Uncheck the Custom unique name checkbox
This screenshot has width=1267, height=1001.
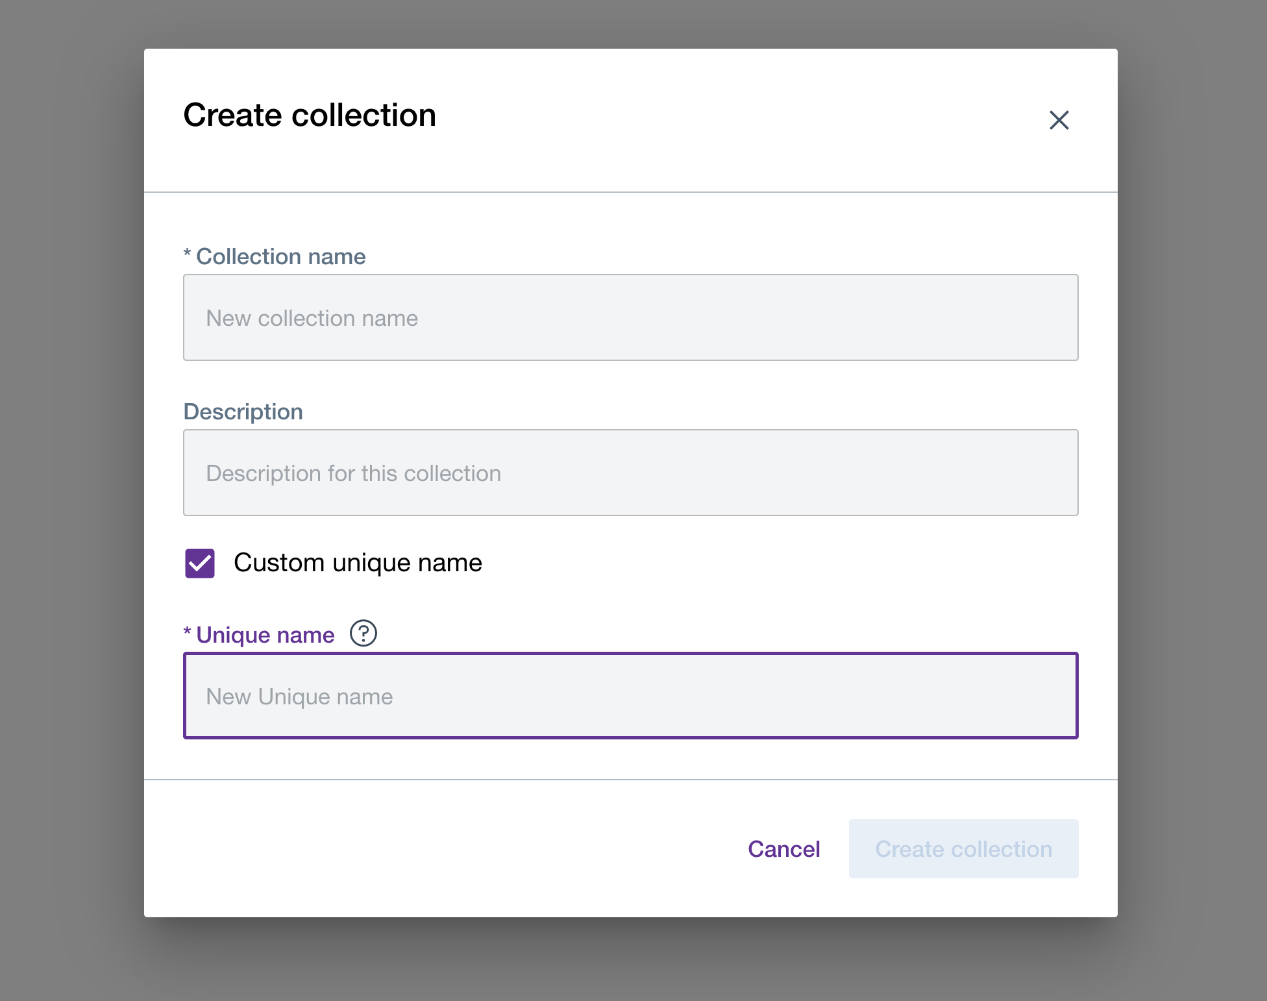coord(199,563)
